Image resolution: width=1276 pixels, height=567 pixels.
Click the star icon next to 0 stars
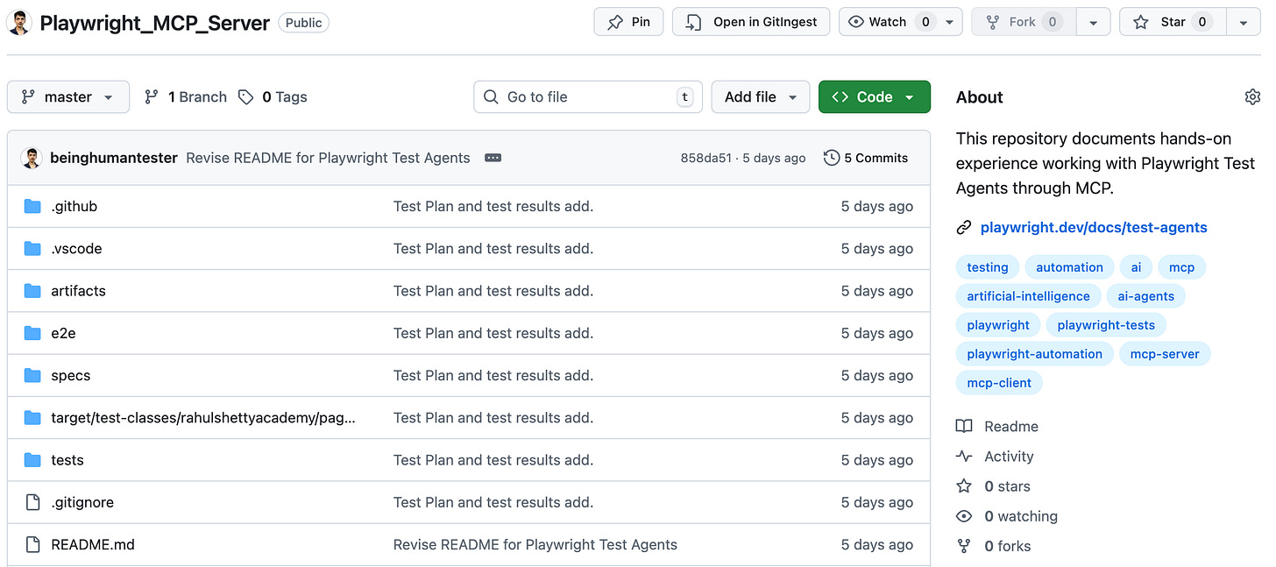click(x=964, y=486)
